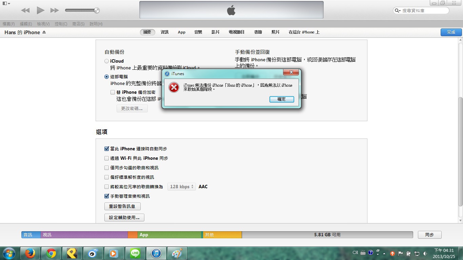The image size is (463, 260).
Task: Click the 同步 button
Action: pos(429,235)
